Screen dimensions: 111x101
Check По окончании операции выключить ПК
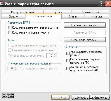coord(68,61)
